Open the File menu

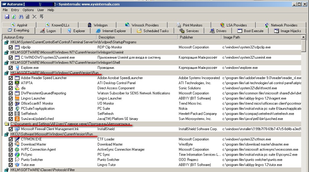pyautogui.click(x=5, y=10)
